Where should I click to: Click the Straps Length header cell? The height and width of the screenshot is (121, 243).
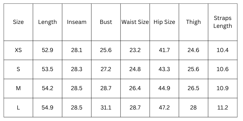223,22
